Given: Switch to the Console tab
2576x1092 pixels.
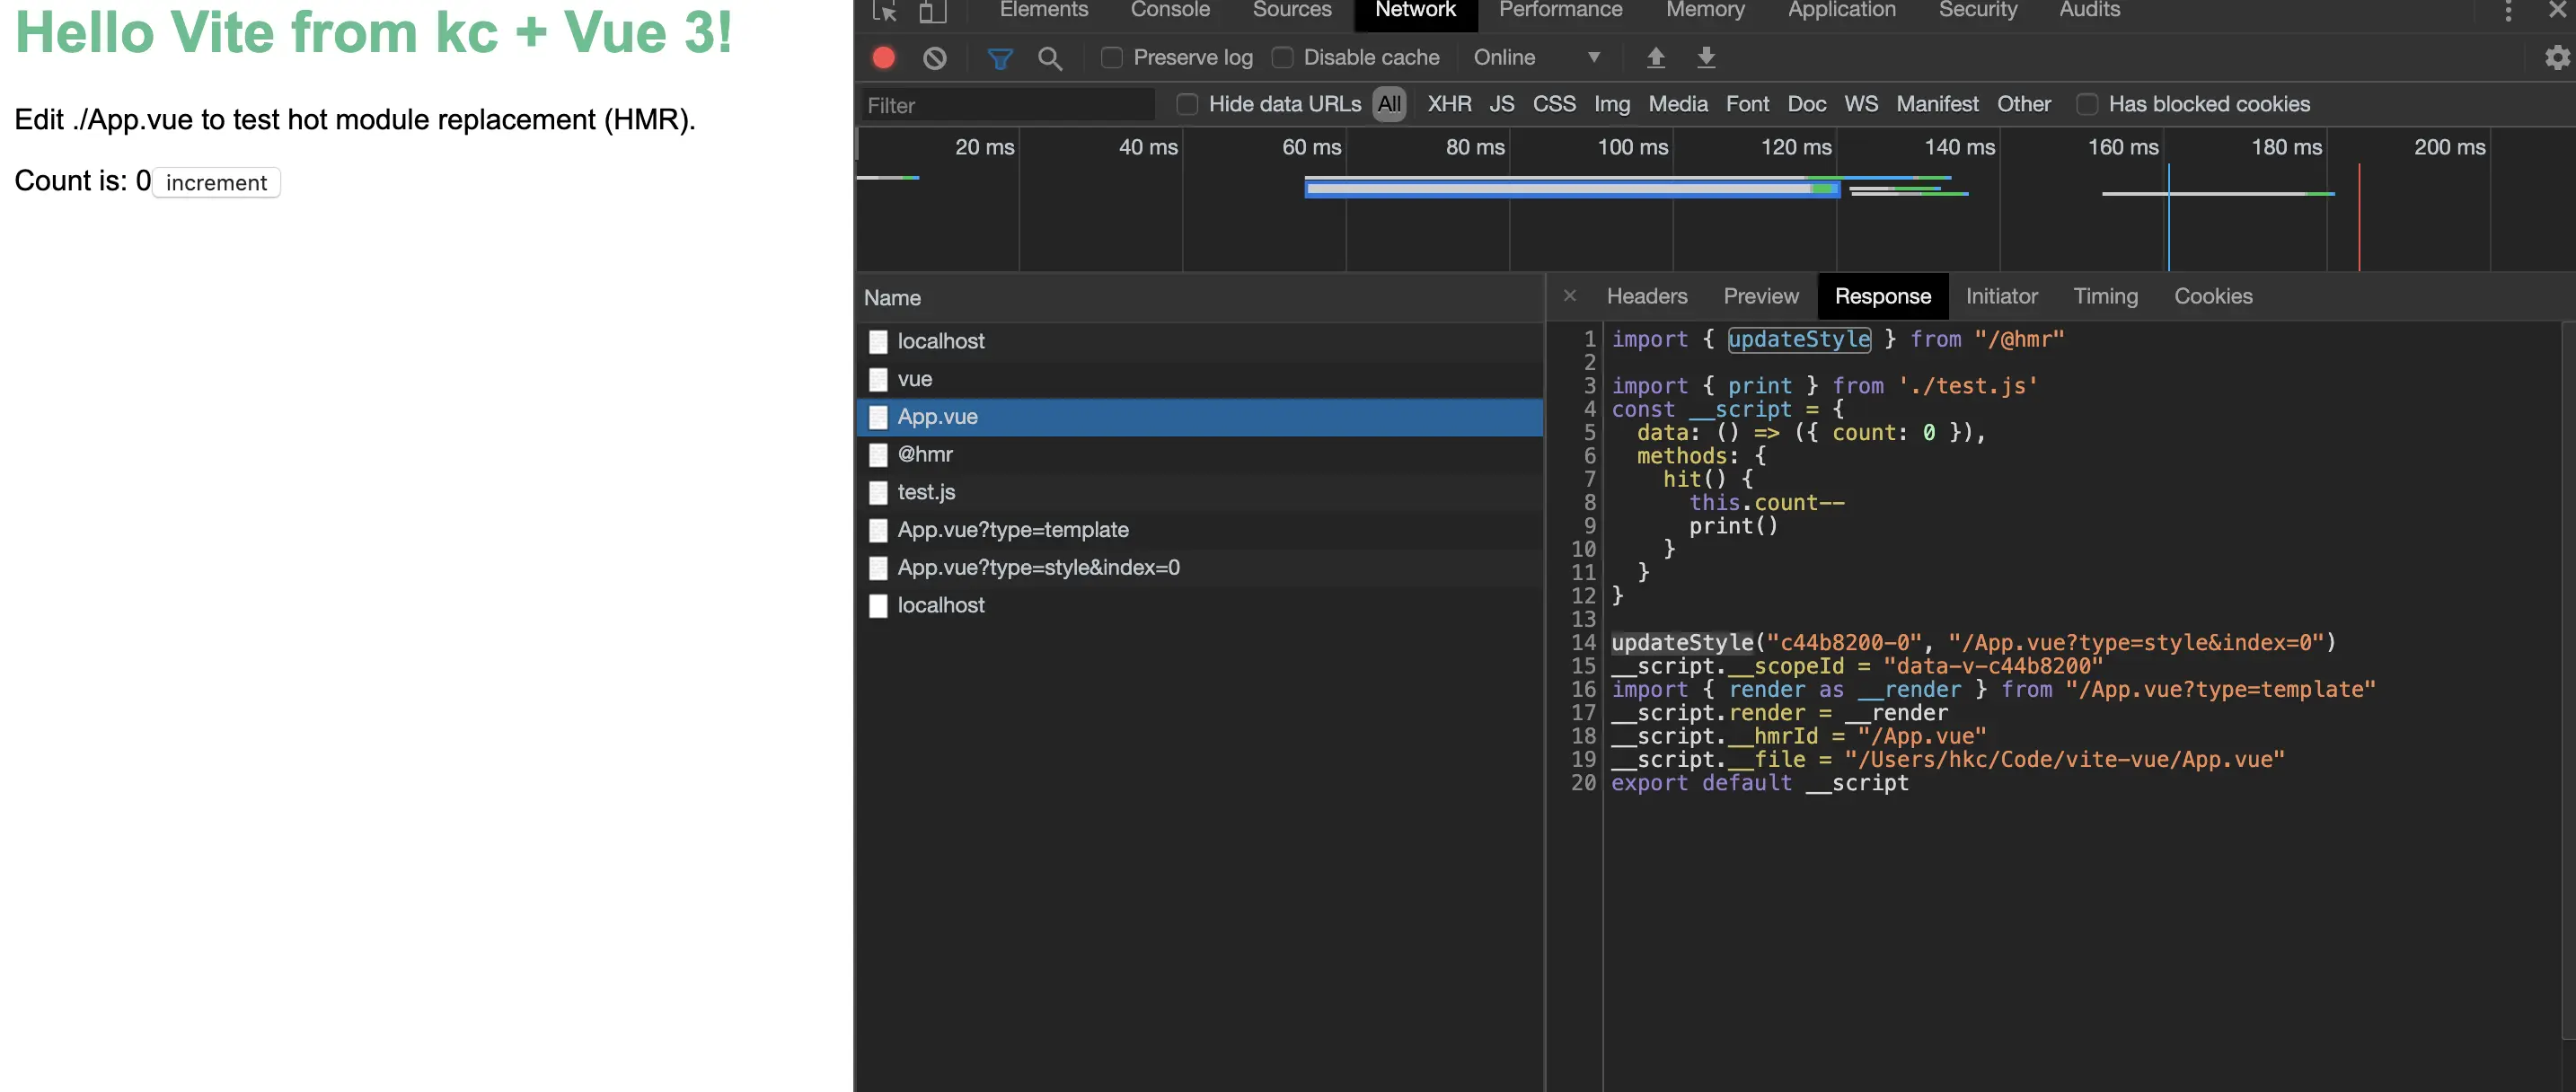Looking at the screenshot, I should 1169,10.
